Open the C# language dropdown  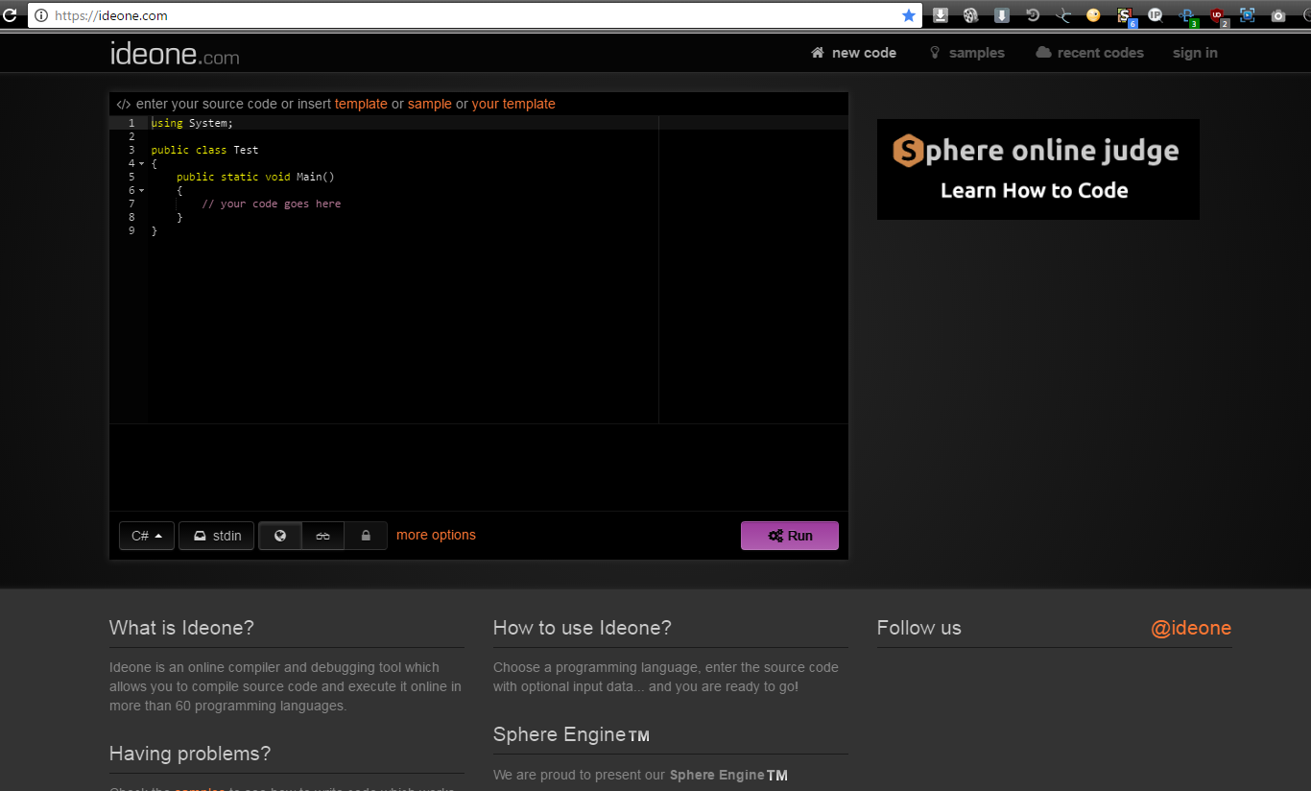pyautogui.click(x=147, y=536)
